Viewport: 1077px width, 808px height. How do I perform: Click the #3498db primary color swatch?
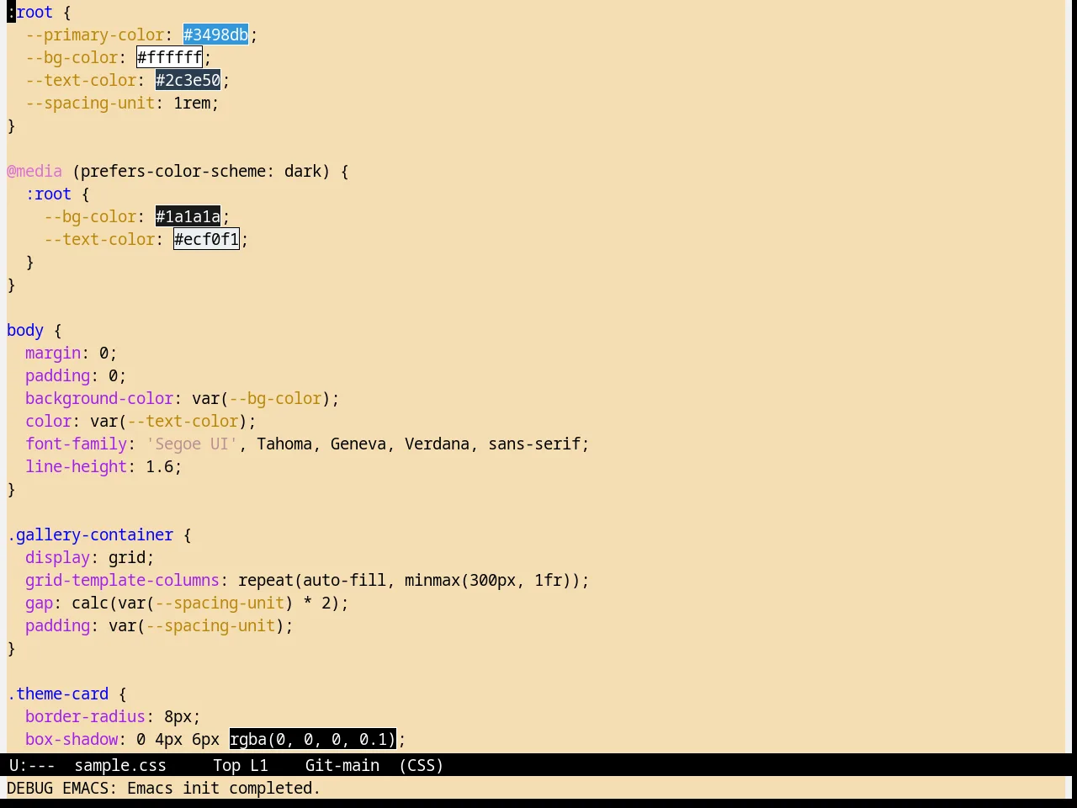(215, 35)
